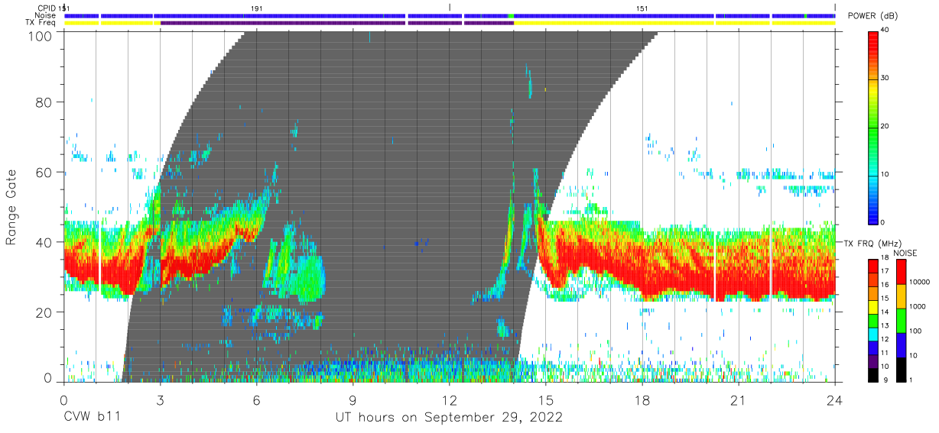Click the blue bottom of POWER colorbar
Viewport: 939px width, 433px height.
tap(872, 214)
